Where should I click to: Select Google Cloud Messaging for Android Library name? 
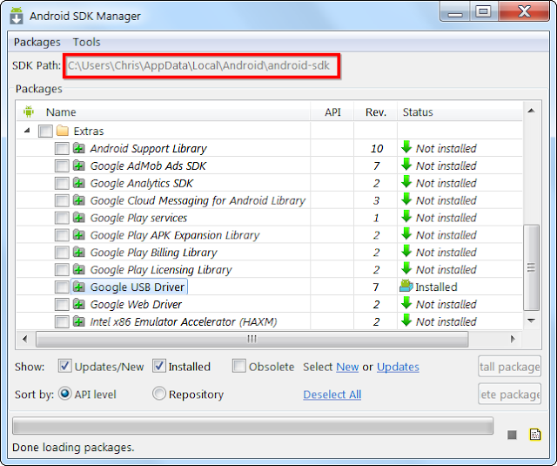(198, 200)
